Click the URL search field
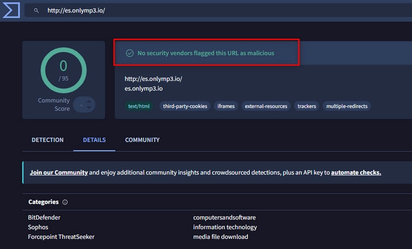412x249 pixels. (x=218, y=11)
